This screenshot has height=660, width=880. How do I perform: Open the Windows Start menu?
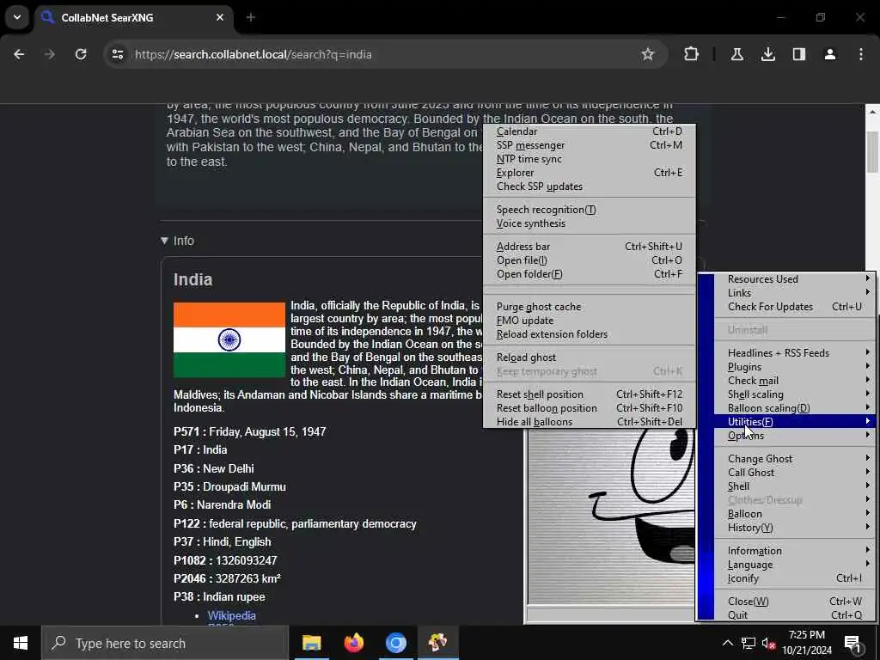tap(21, 643)
